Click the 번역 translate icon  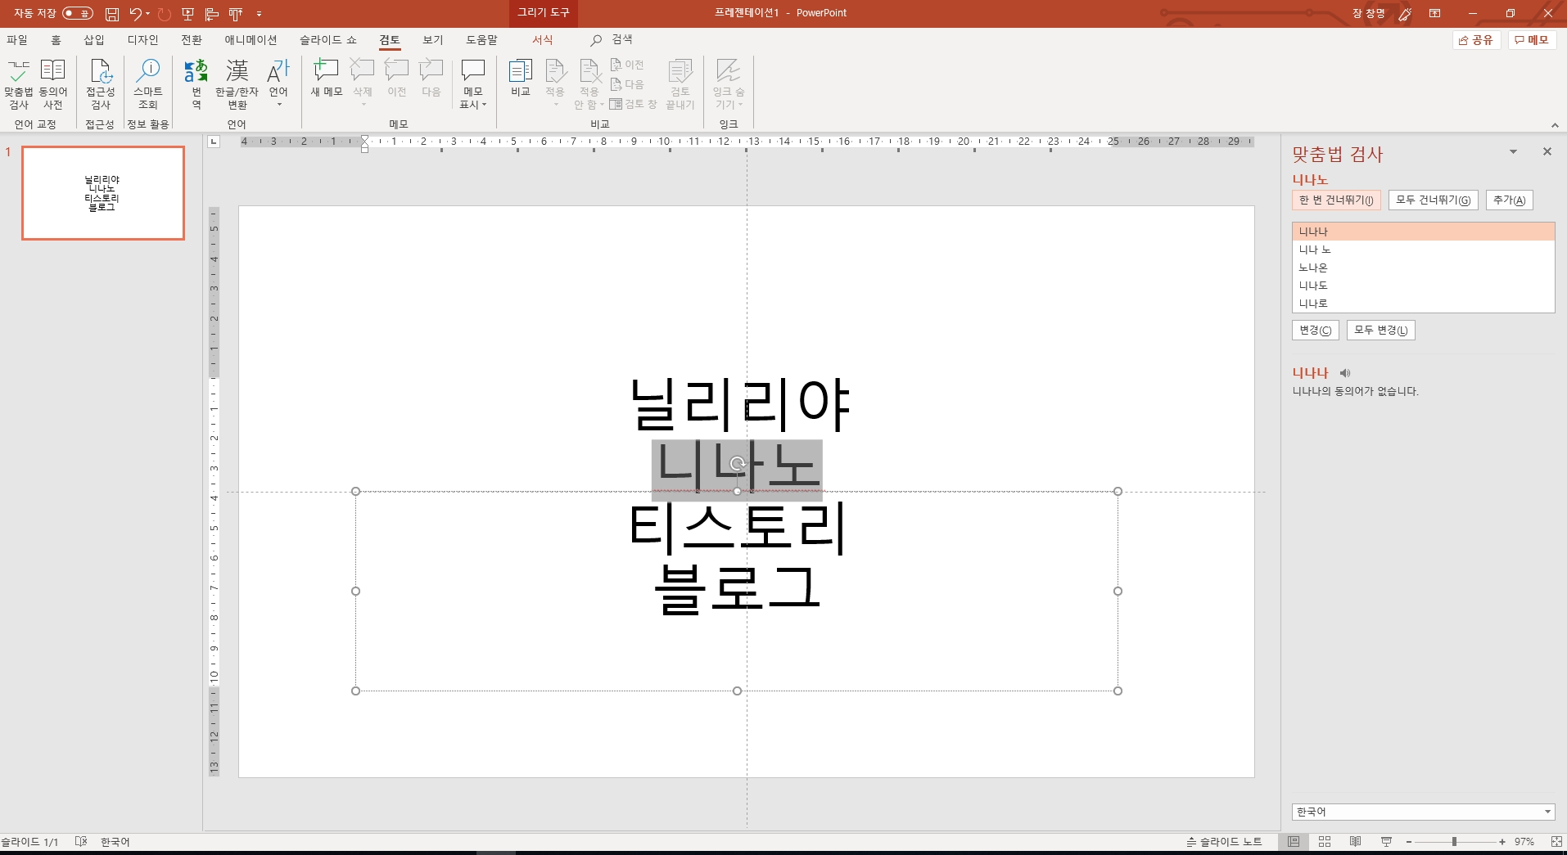tap(196, 84)
